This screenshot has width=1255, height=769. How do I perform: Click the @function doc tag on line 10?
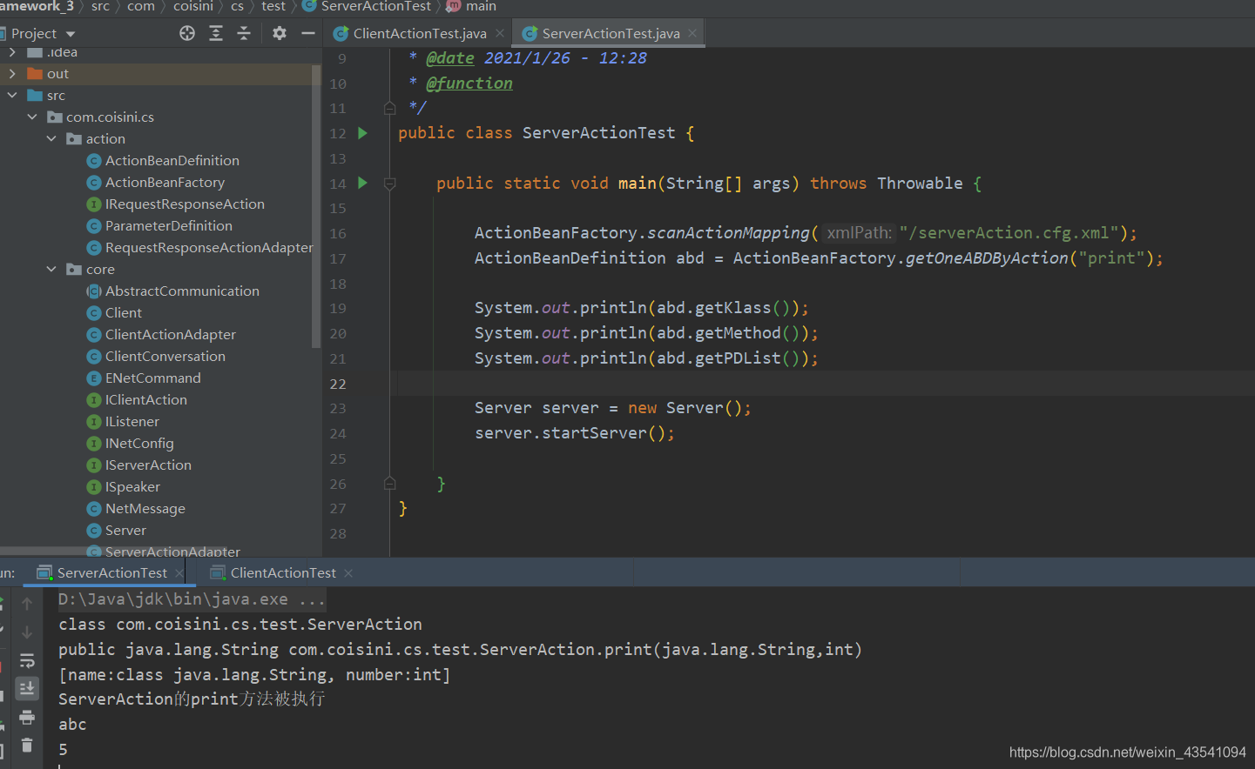click(x=469, y=83)
